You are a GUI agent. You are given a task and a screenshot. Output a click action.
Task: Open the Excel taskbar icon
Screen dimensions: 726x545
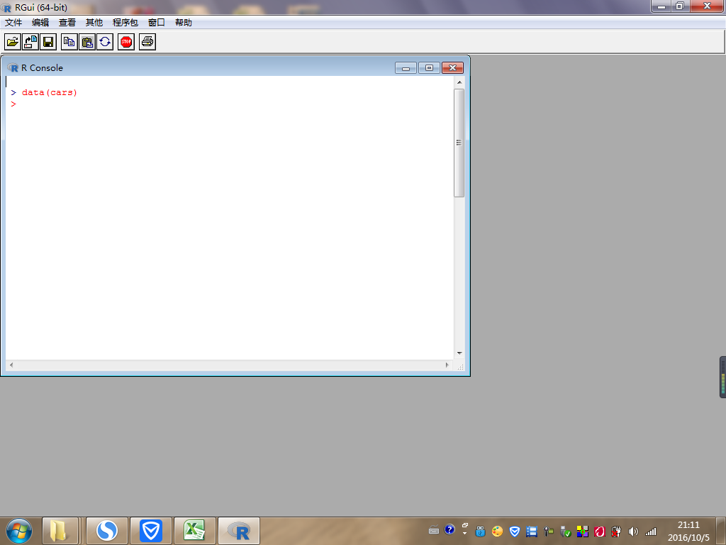[x=194, y=531]
